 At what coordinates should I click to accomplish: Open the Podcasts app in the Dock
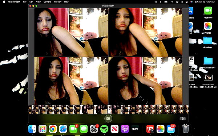(x=125, y=129)
